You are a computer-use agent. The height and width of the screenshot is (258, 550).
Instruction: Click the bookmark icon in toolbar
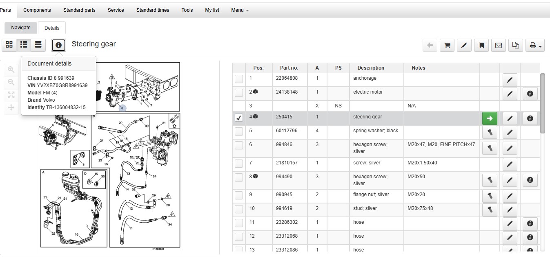point(481,46)
